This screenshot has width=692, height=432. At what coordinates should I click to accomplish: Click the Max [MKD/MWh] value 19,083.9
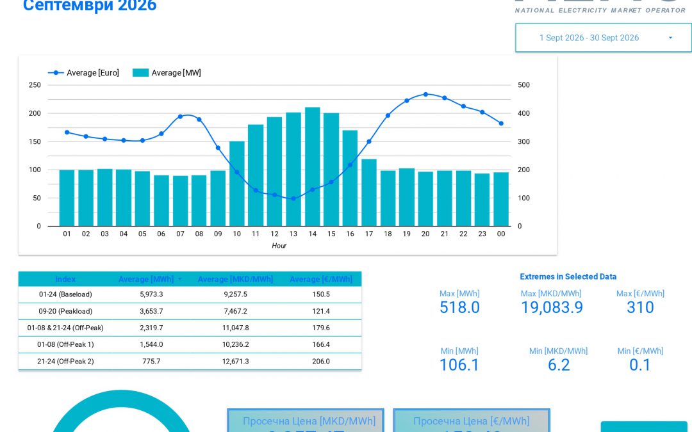point(552,307)
